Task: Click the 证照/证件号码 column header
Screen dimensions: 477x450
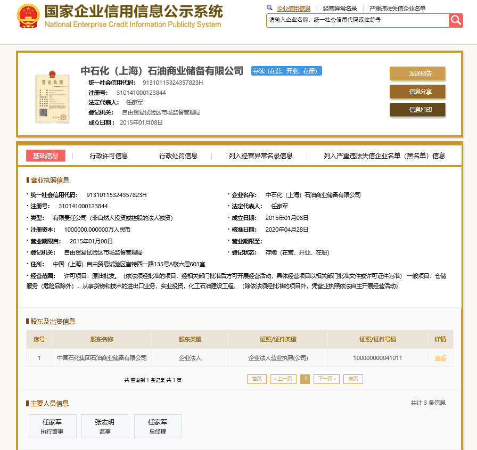Action: tap(377, 339)
